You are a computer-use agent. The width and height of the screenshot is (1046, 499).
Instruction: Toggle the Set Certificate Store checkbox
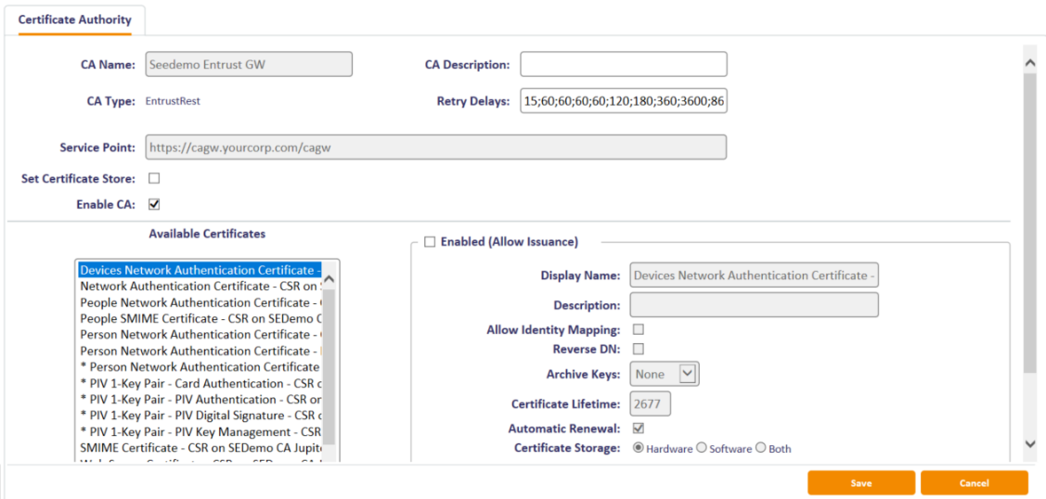pyautogui.click(x=155, y=179)
